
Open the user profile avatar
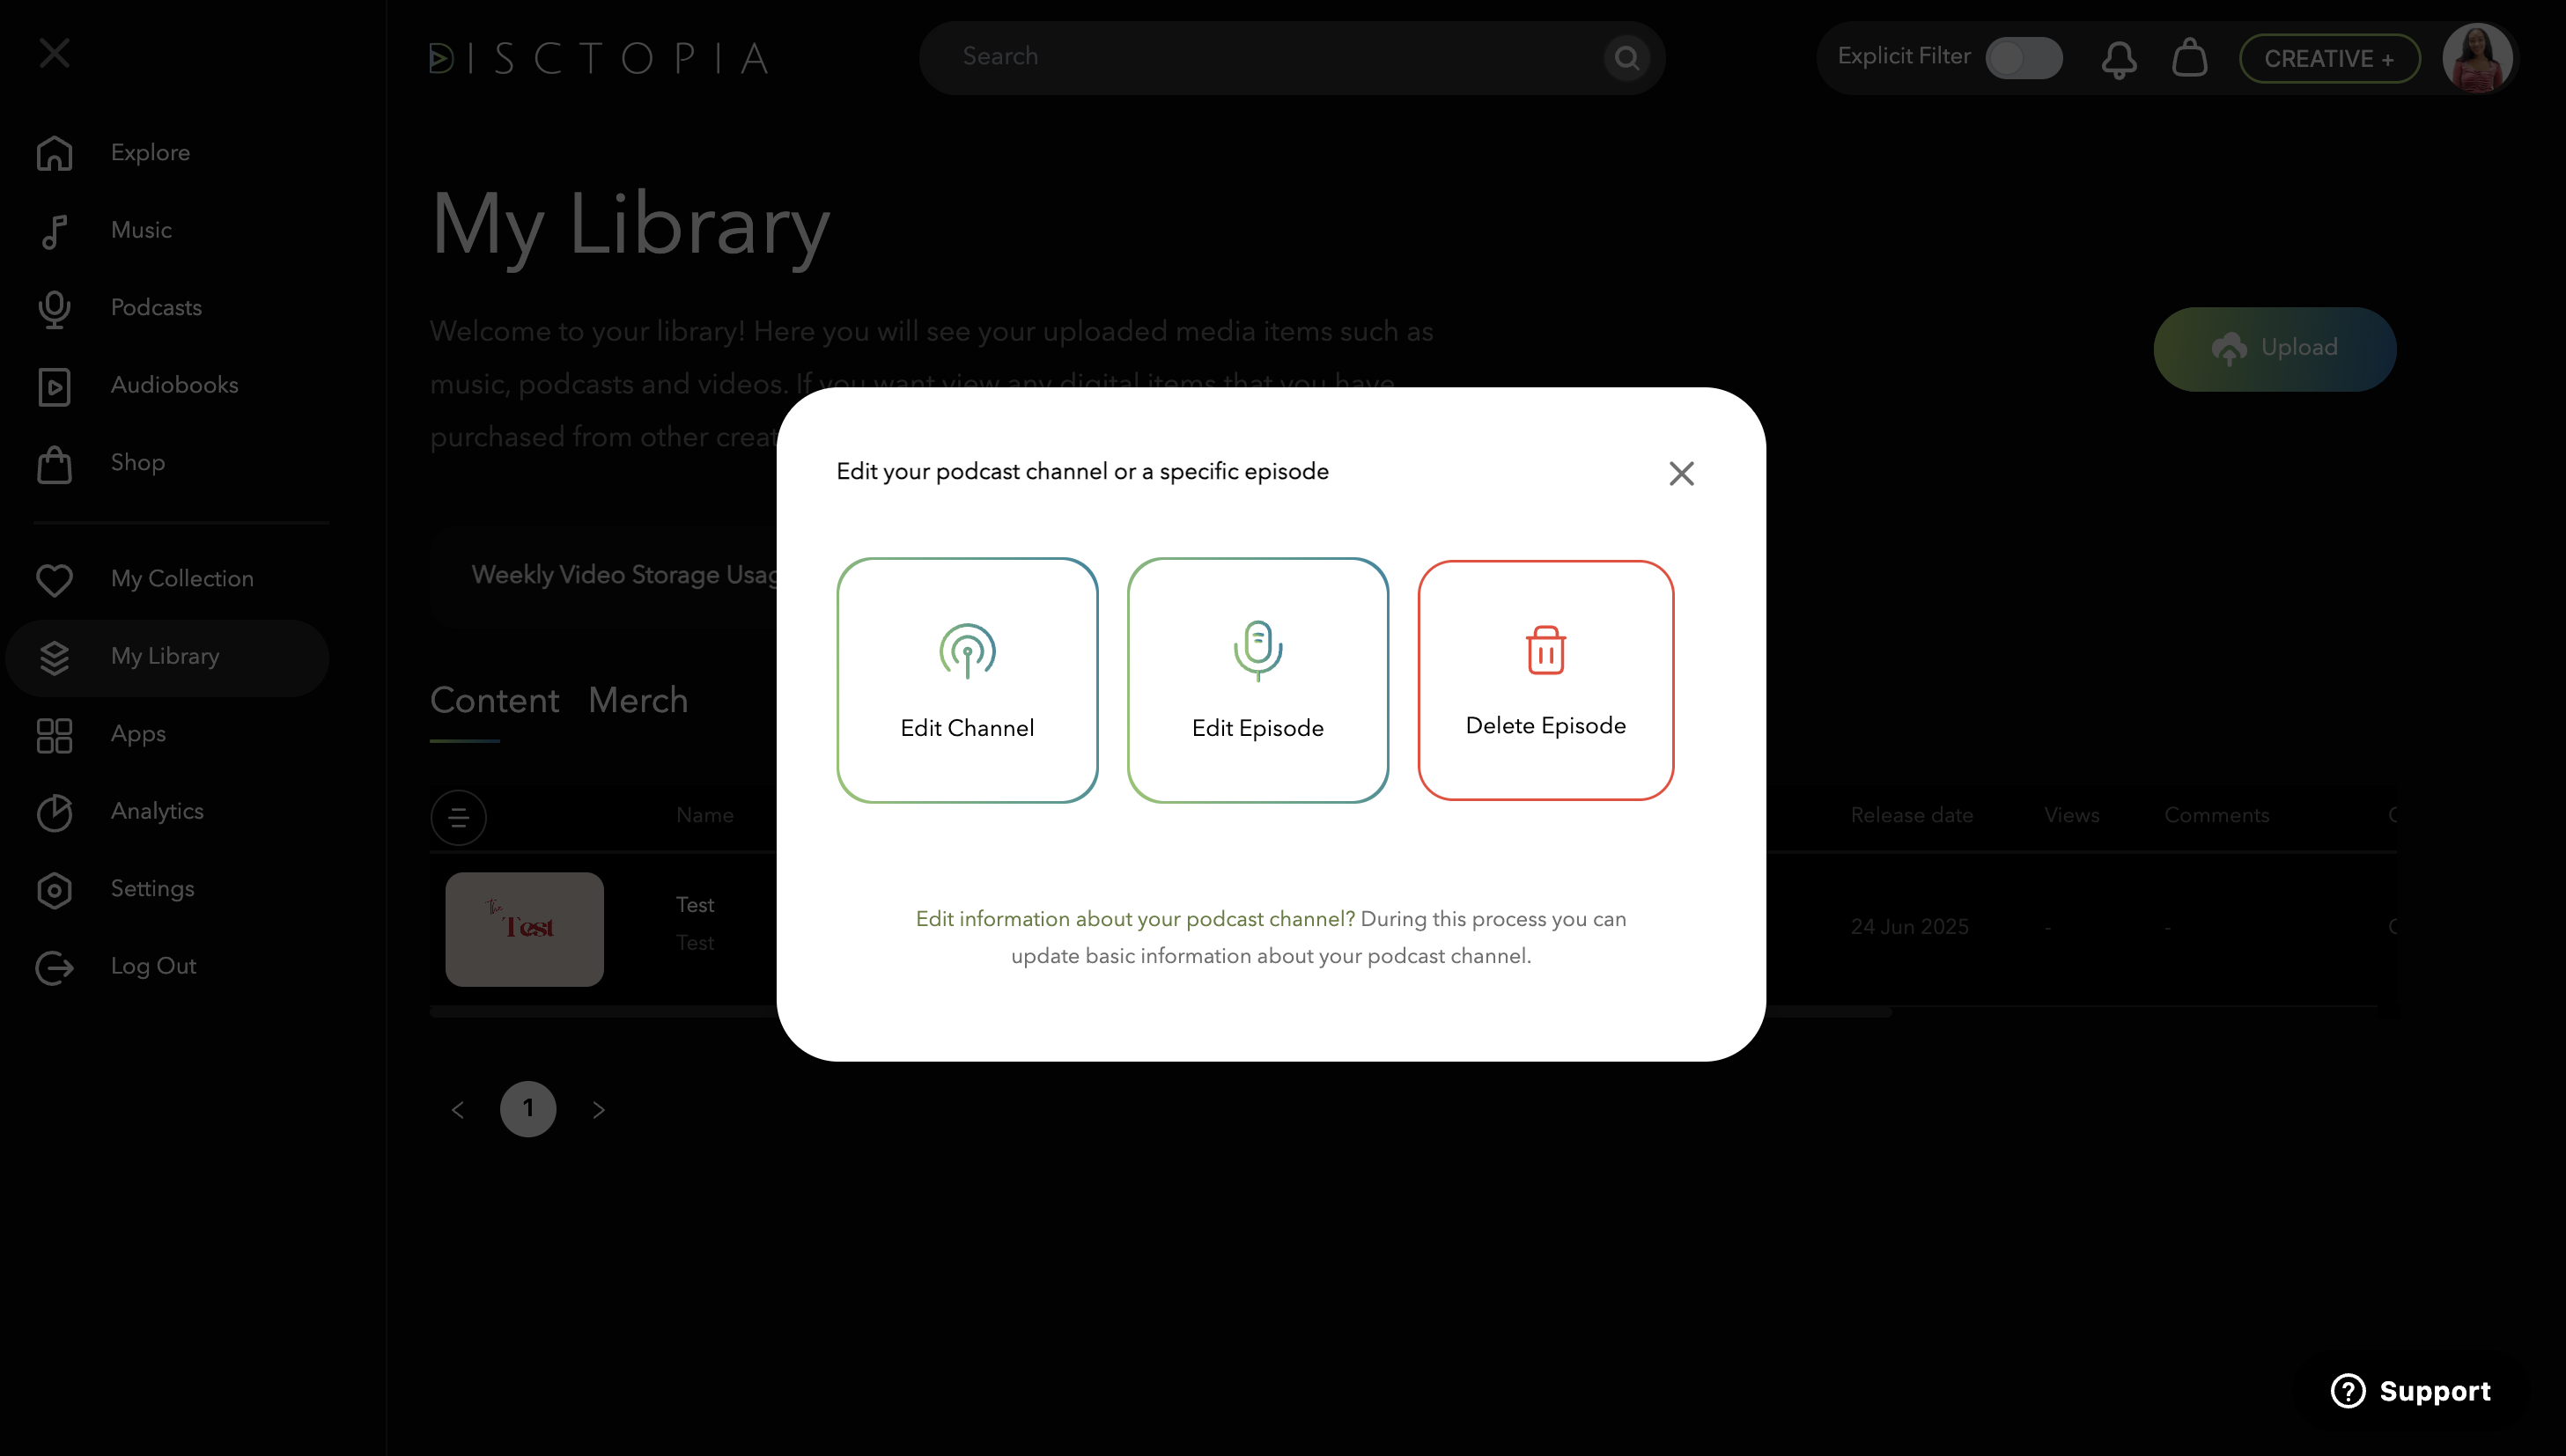pyautogui.click(x=2477, y=58)
